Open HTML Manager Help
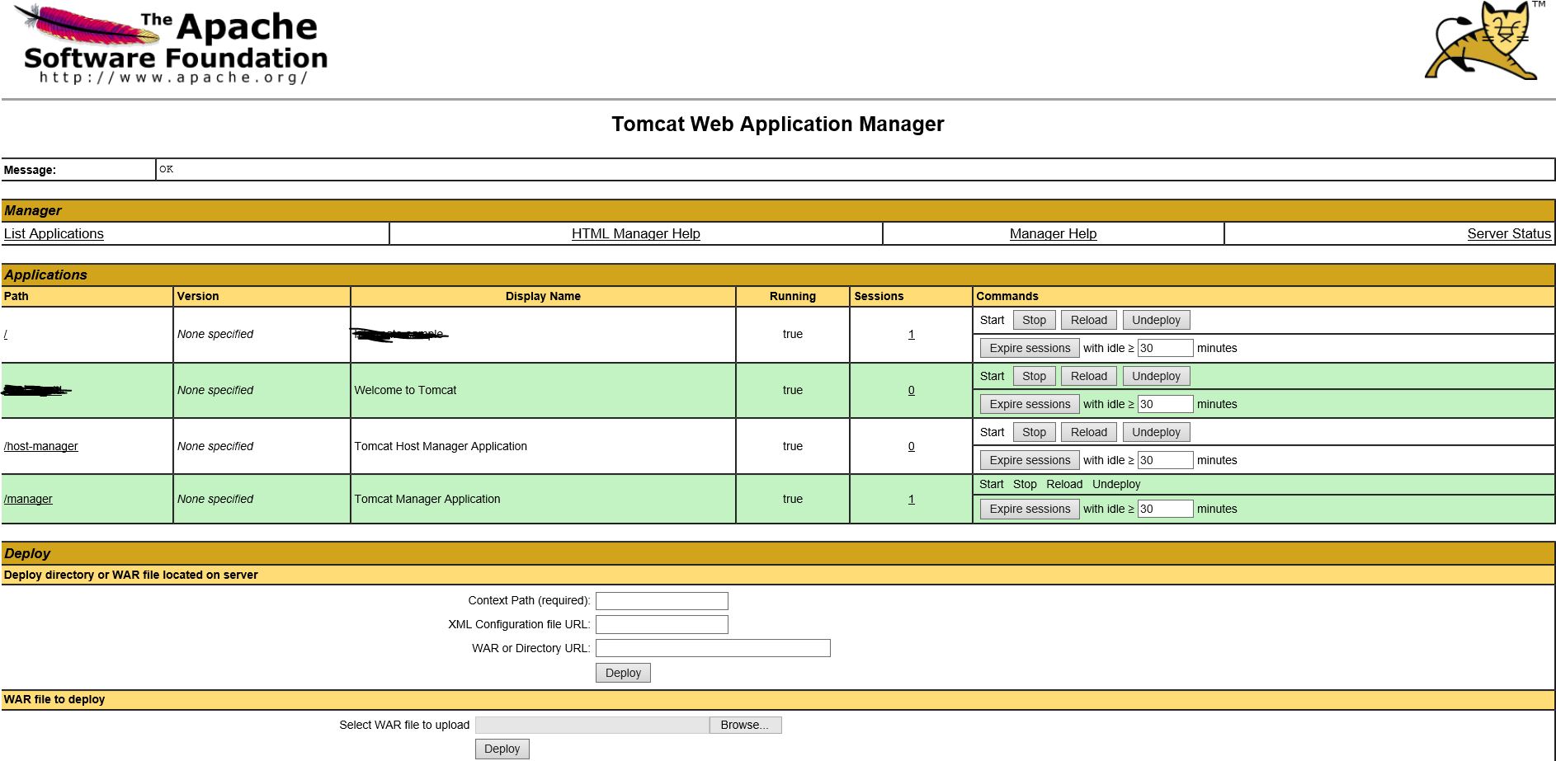Image resolution: width=1556 pixels, height=761 pixels. point(635,233)
